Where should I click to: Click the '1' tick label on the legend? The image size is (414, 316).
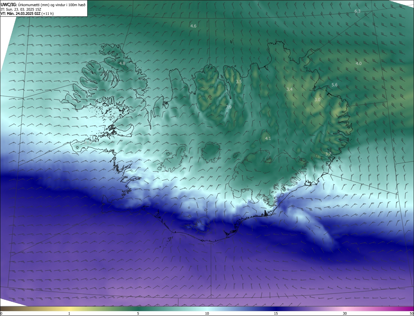click(x=69, y=313)
